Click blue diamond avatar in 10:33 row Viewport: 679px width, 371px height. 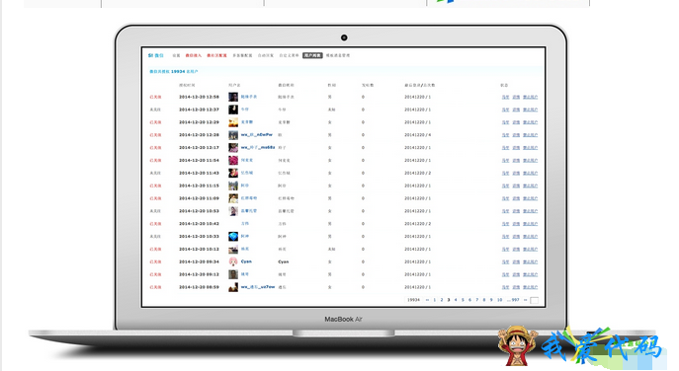click(233, 237)
